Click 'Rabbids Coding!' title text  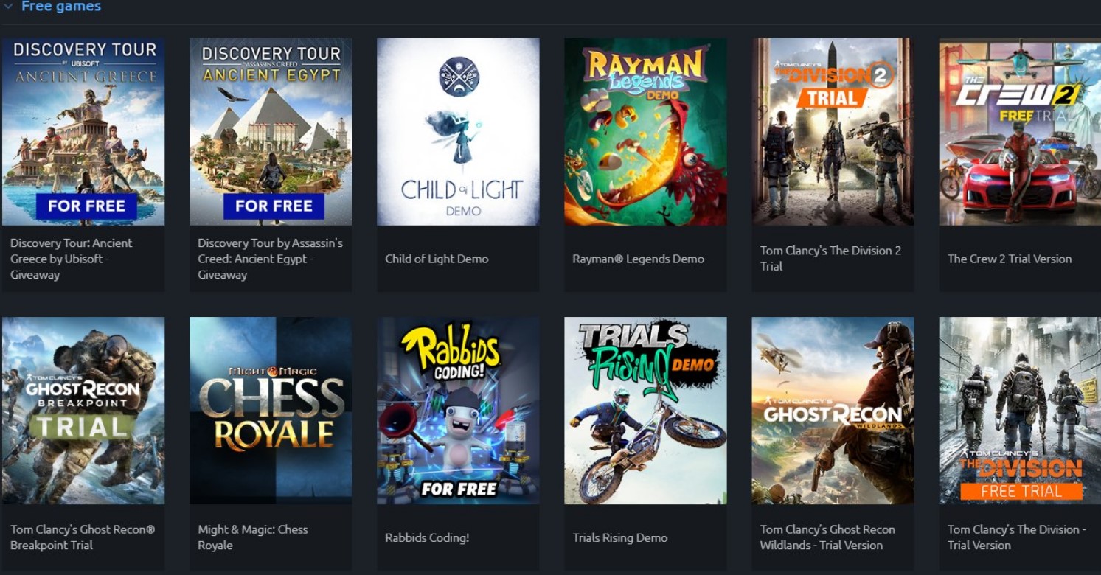(427, 537)
